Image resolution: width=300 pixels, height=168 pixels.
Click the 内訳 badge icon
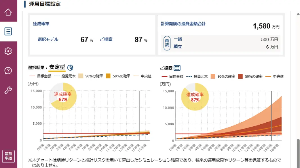pyautogui.click(x=167, y=43)
